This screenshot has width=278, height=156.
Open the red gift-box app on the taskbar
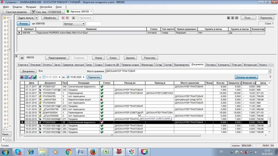click(119, 152)
